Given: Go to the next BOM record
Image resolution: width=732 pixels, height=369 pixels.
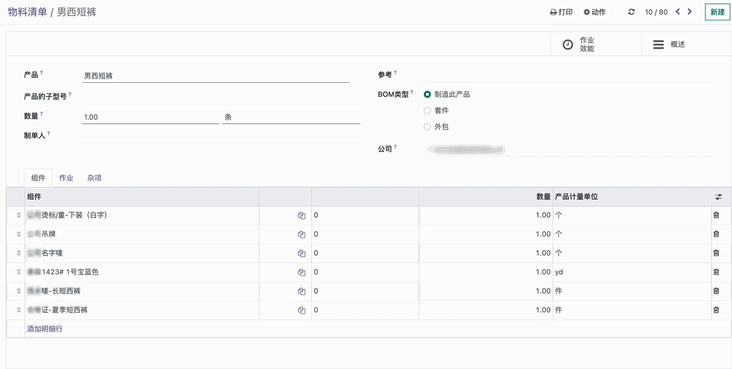Looking at the screenshot, I should tap(690, 12).
